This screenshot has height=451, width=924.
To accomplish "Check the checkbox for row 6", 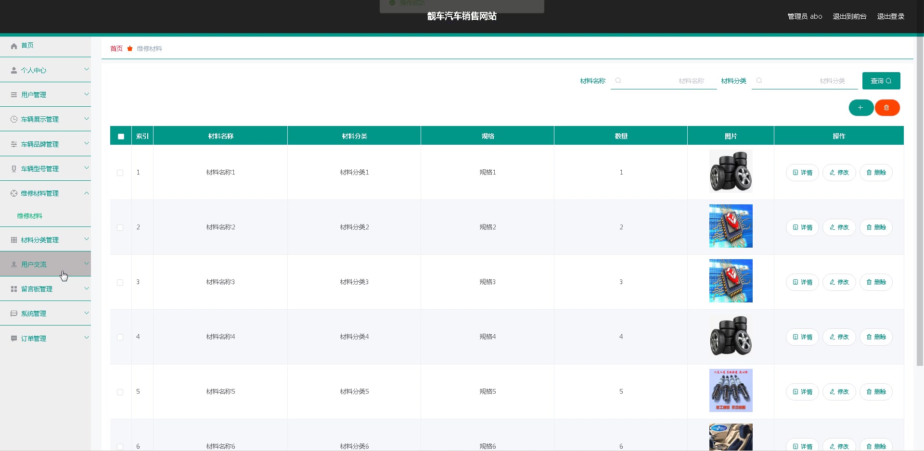I will pos(120,447).
